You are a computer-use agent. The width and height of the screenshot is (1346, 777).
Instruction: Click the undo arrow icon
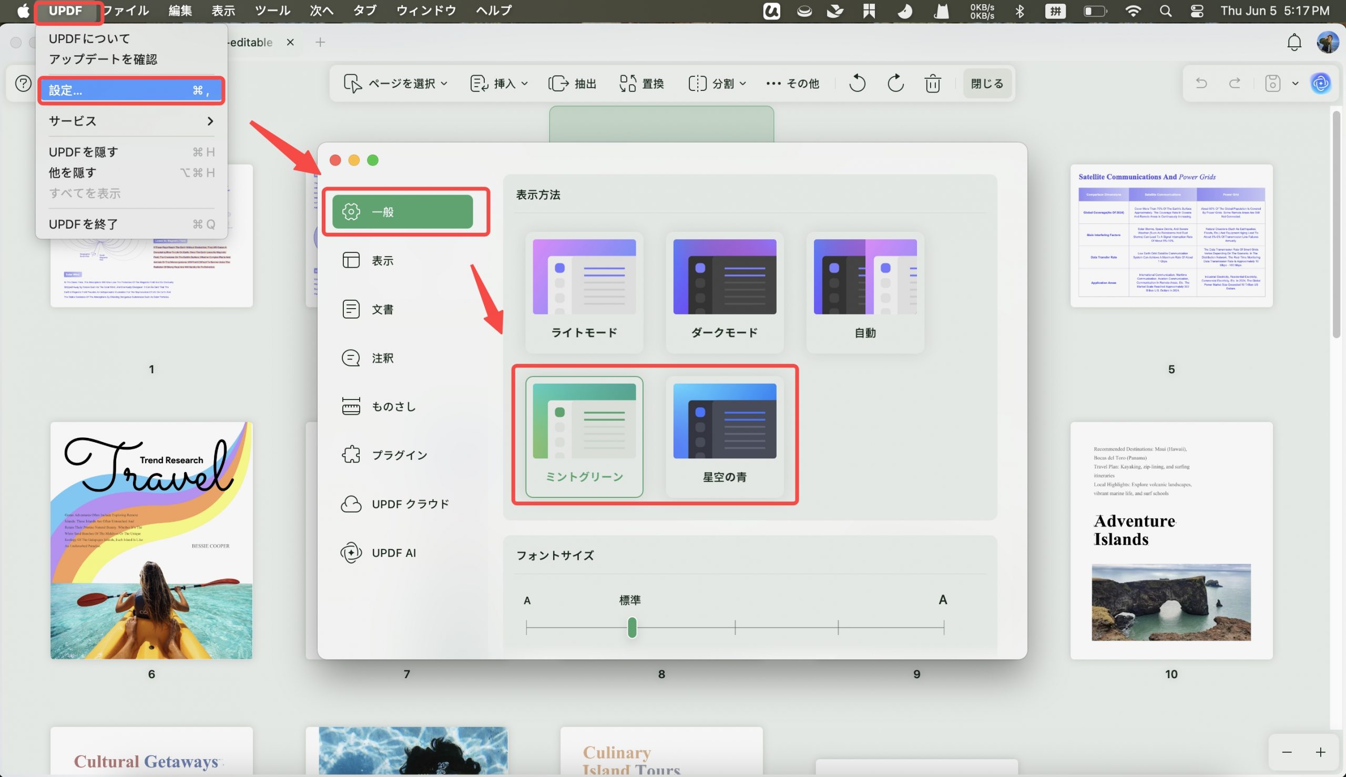point(1201,83)
